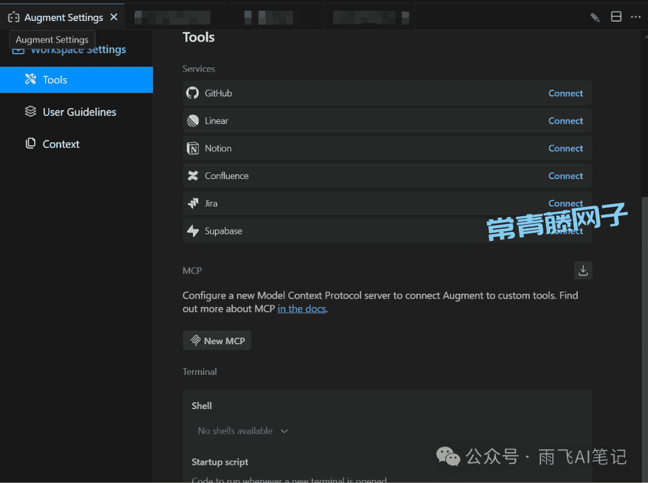This screenshot has height=483, width=648.
Task: Click the Tools wrench icon in sidebar
Action: tap(31, 79)
